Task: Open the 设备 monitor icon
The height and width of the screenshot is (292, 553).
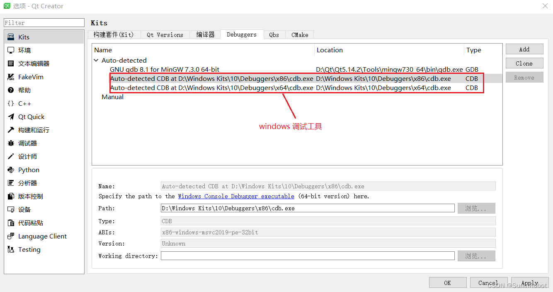Action: (x=11, y=209)
